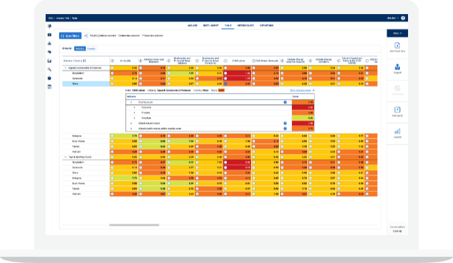Click info icon for Civil Unrest column
The image size is (453, 263).
click(254, 61)
